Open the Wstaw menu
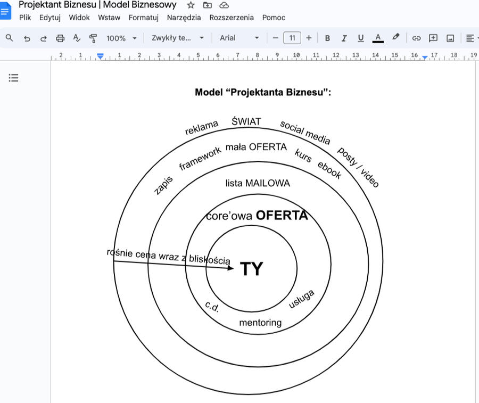This screenshot has width=479, height=403. click(109, 18)
